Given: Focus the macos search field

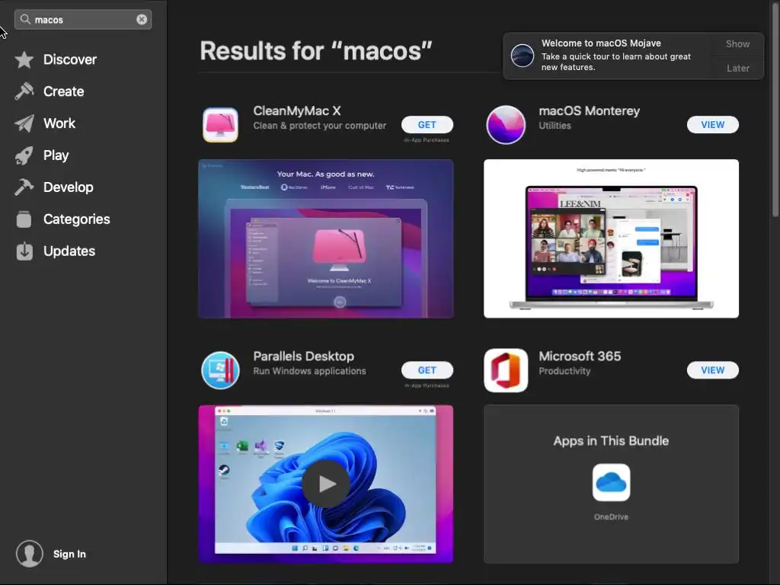Looking at the screenshot, I should pyautogui.click(x=83, y=19).
